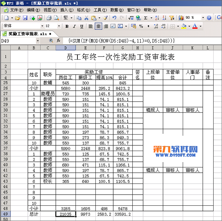Click the Format Painter brush icon
Image resolution: width=222 pixels, height=221 pixels.
click(105, 18)
